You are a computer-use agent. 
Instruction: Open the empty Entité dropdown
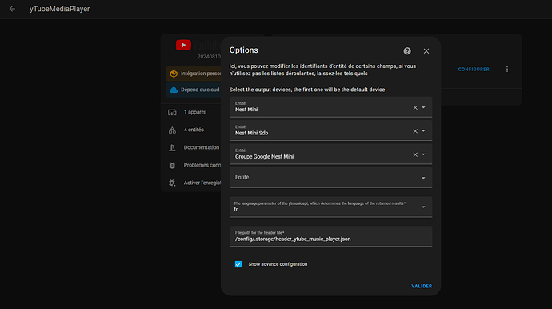click(330, 178)
